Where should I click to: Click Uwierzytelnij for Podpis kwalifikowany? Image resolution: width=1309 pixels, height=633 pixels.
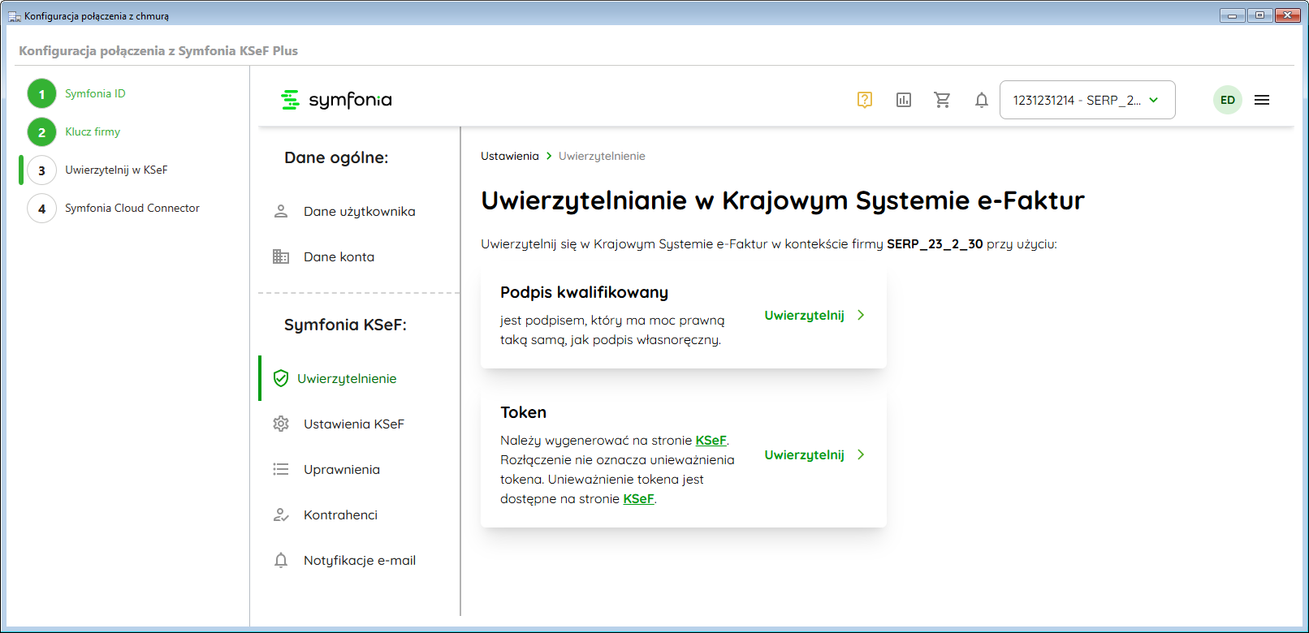click(804, 315)
